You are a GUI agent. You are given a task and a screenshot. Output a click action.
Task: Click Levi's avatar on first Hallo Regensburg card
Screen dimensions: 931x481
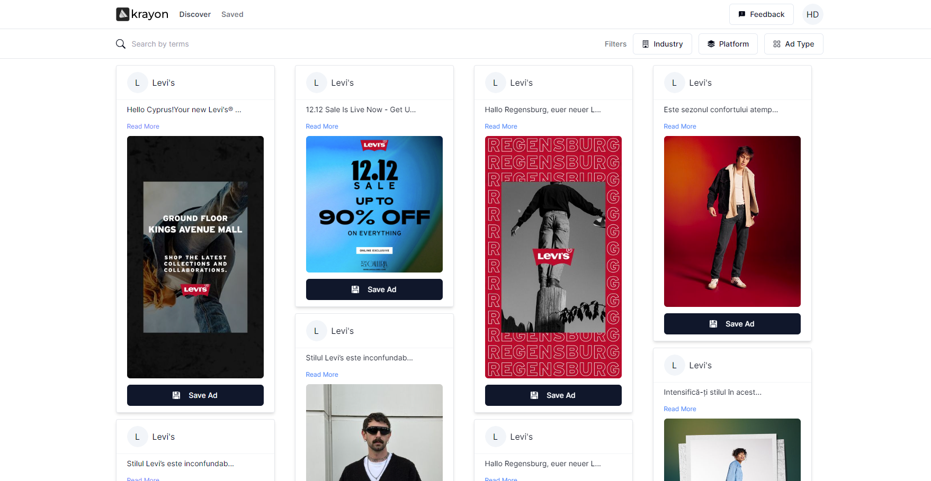tap(495, 83)
